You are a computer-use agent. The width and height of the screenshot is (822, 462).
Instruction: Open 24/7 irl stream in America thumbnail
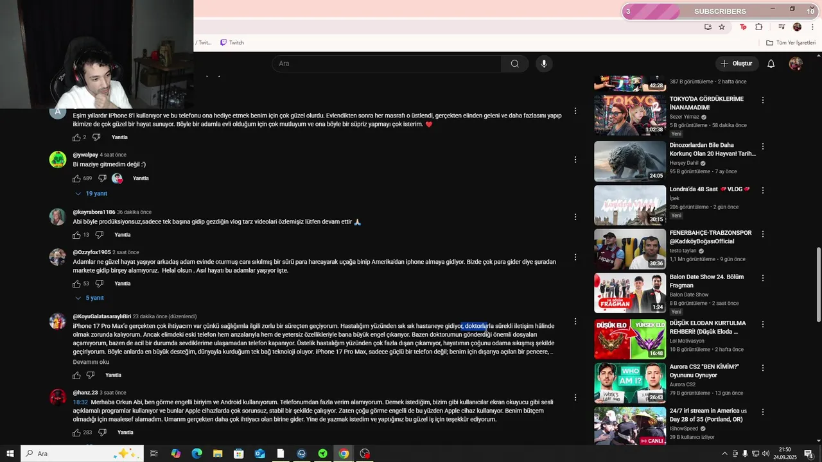(630, 427)
